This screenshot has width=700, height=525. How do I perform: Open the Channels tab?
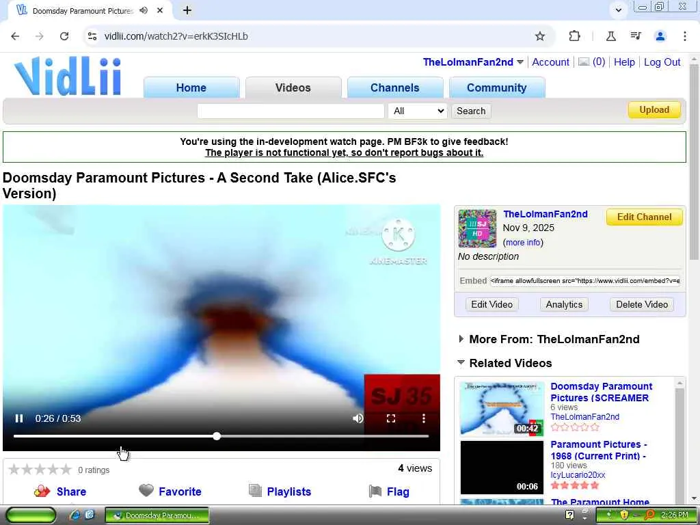(x=394, y=87)
